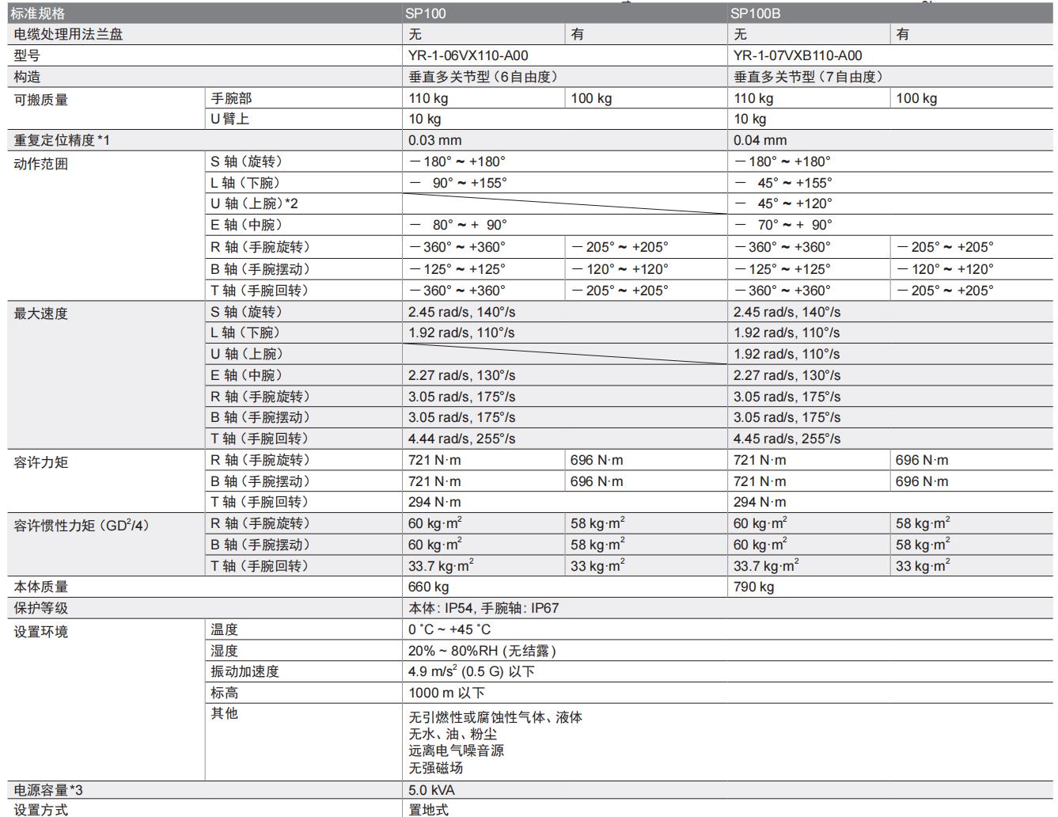Click the '温度' sub-label
The image size is (1058, 817).
224,629
